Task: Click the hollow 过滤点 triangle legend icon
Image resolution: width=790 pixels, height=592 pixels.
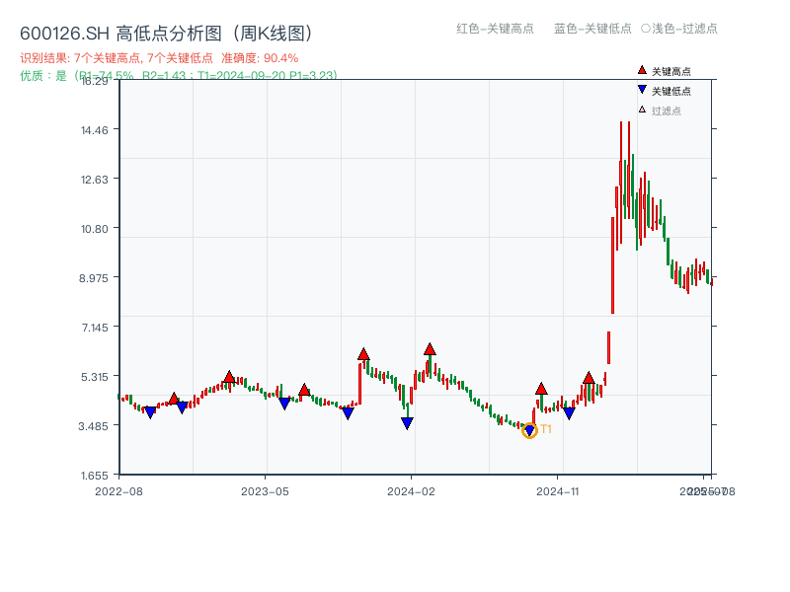Action: pos(642,109)
